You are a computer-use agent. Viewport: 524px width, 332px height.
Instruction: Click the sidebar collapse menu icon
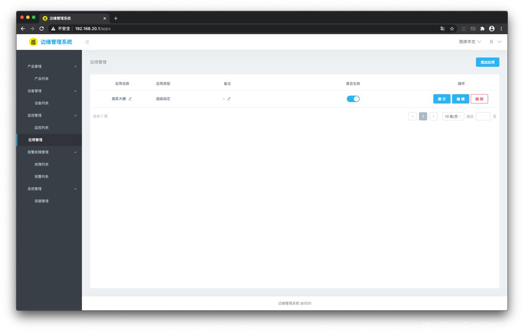coord(87,42)
